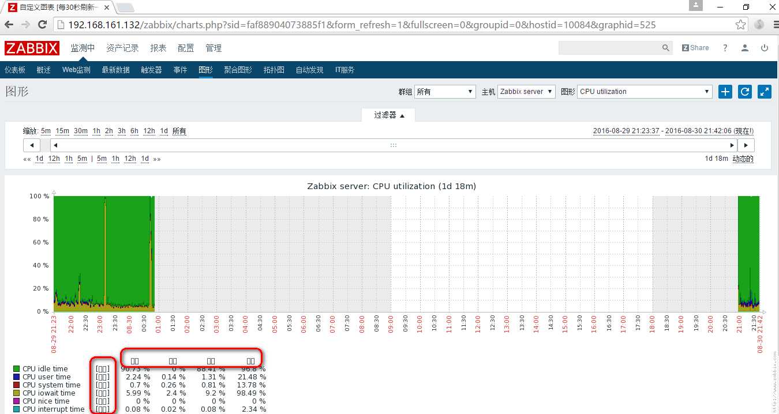Click yellow CPU iowait time swatch
This screenshot has height=414, width=779.
(16, 393)
